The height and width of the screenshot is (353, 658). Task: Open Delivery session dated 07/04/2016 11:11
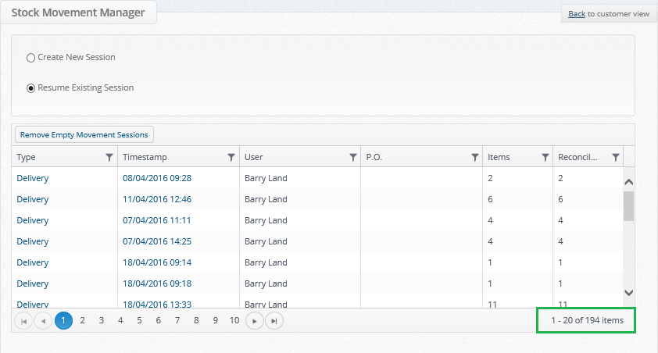click(156, 220)
